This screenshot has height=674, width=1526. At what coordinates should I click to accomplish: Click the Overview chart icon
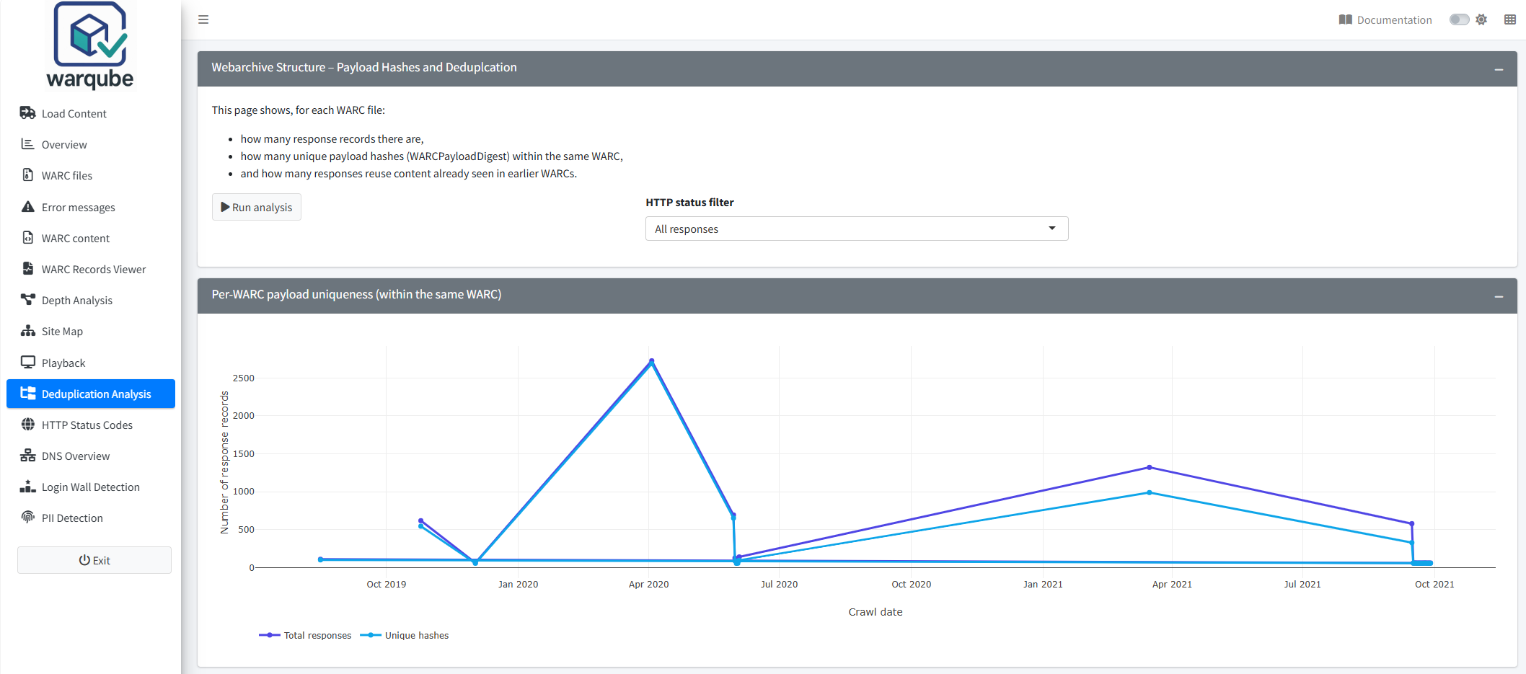tap(27, 143)
